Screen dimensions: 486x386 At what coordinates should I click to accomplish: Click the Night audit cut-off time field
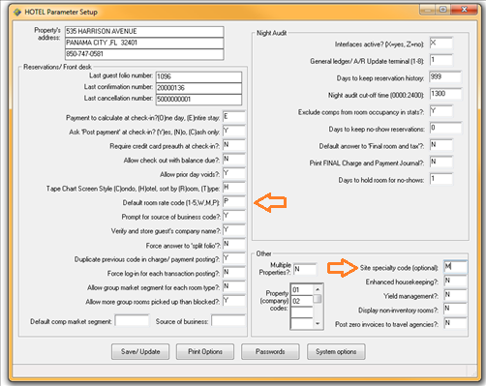[445, 95]
